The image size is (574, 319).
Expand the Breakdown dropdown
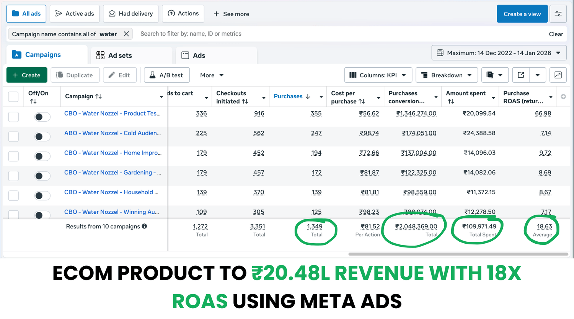coord(447,75)
